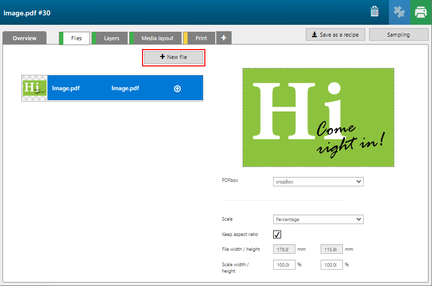Click the Scale height percentage field
This screenshot has width=432, height=286.
[x=332, y=265]
